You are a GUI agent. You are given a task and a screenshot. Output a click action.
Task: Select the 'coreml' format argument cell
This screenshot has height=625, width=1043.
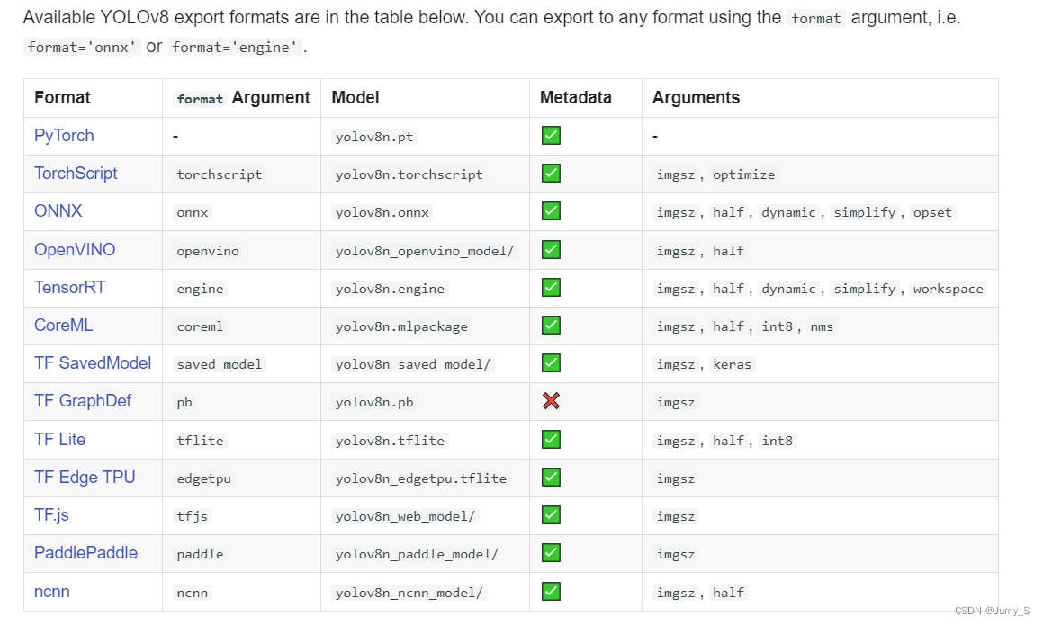[x=200, y=327]
